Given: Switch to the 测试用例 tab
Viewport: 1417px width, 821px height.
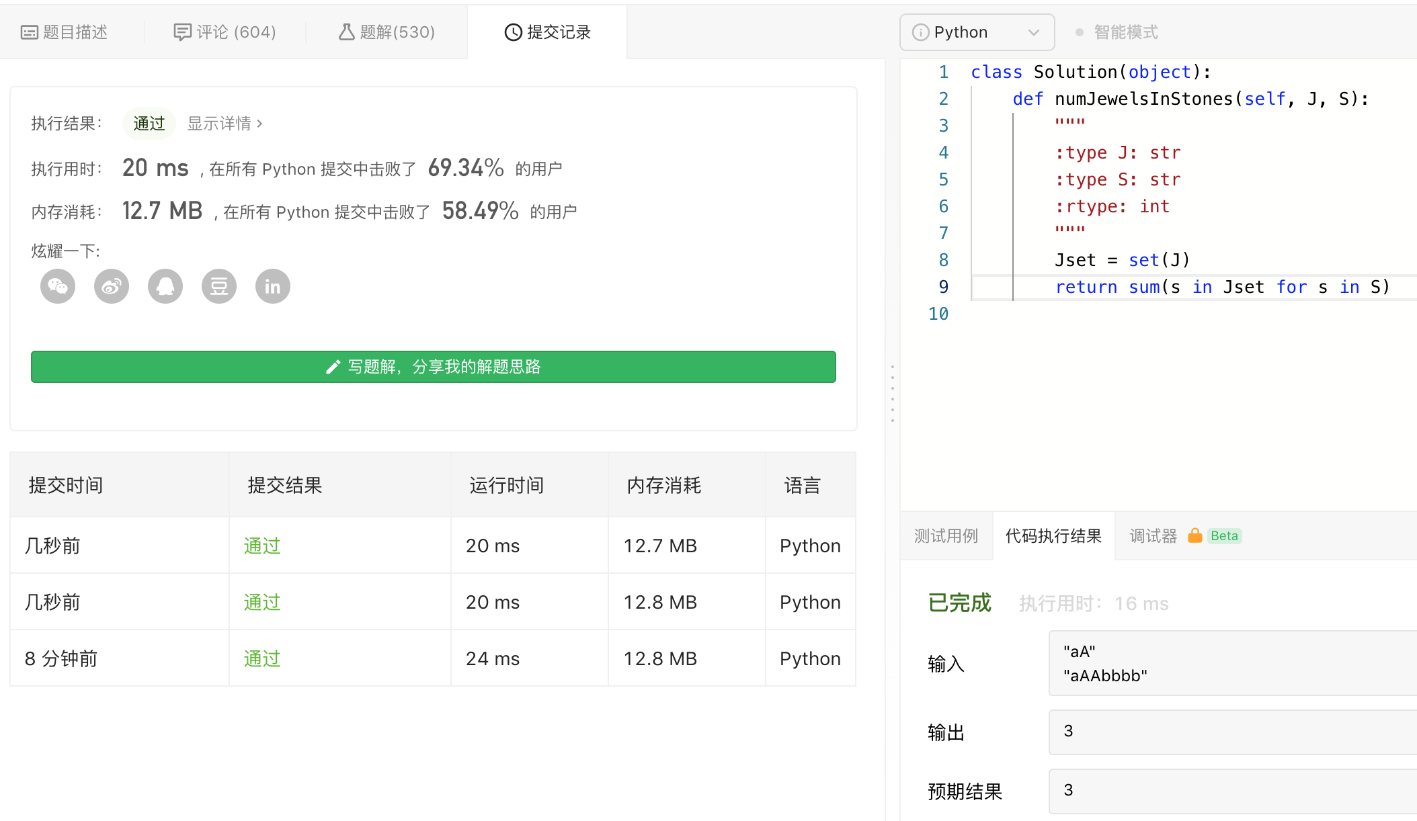Looking at the screenshot, I should [x=946, y=535].
